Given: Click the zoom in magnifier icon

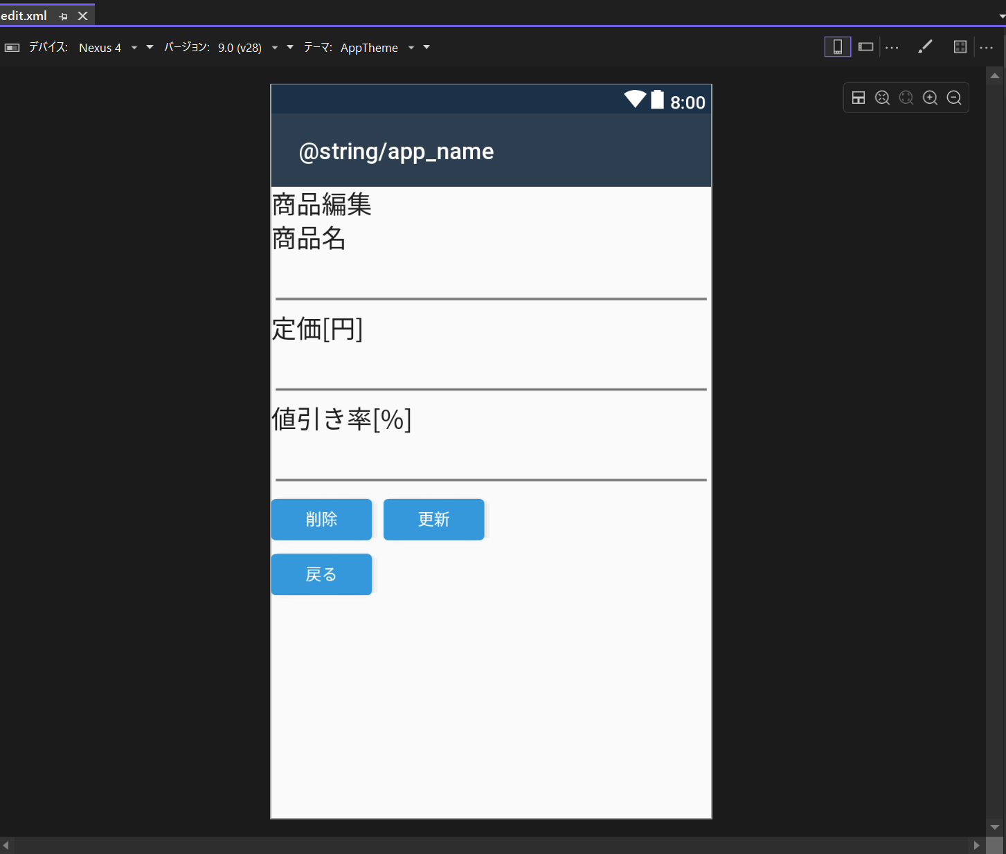Looking at the screenshot, I should tap(930, 98).
